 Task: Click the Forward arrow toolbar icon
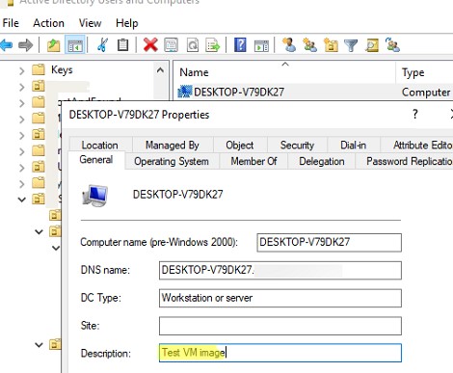tap(26, 45)
